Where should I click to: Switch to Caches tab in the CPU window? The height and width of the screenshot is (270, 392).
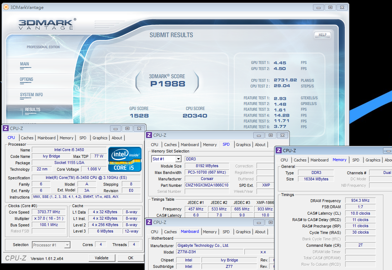[27, 138]
